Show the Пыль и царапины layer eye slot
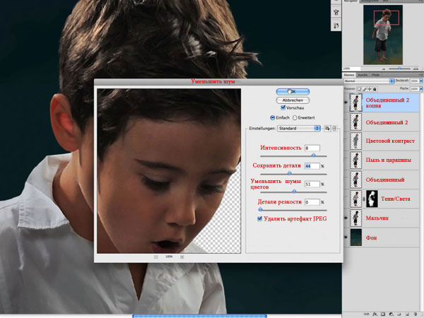Image resolution: width=424 pixels, height=318 pixels. coord(346,160)
